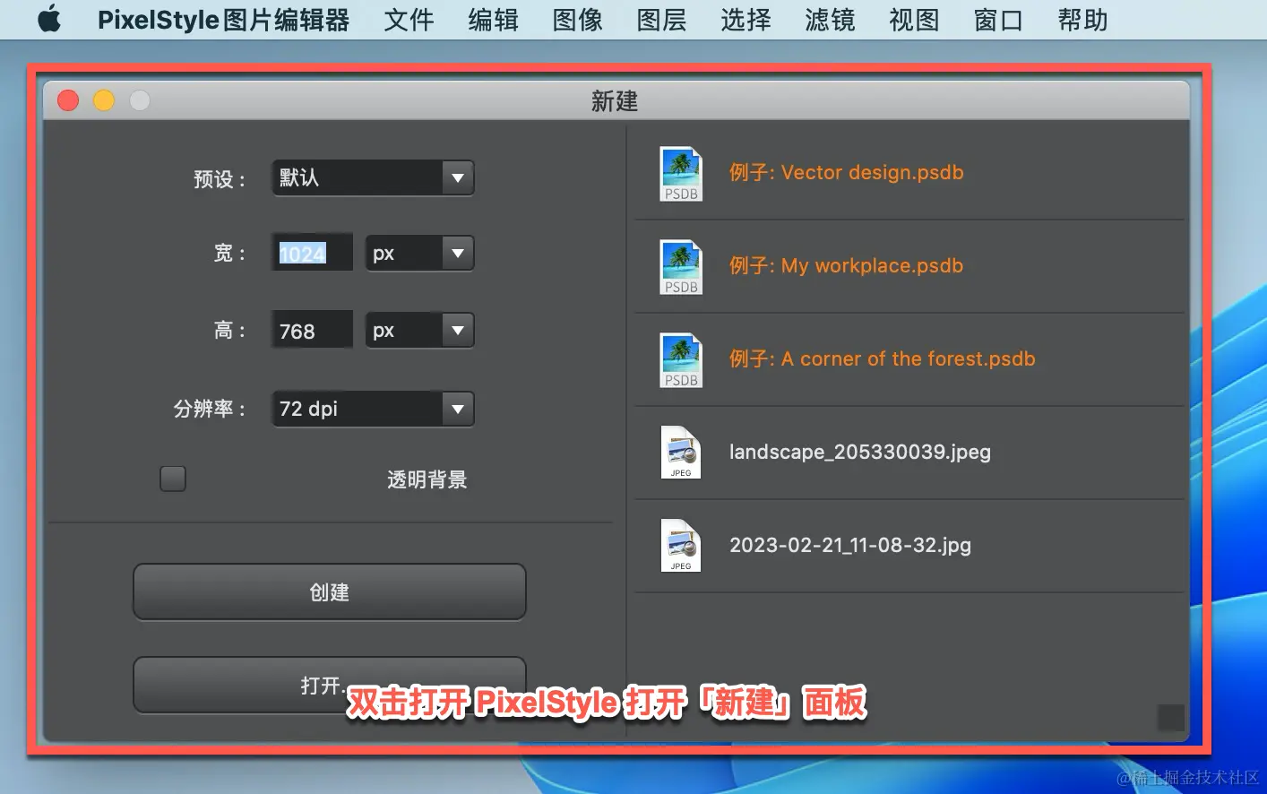This screenshot has width=1267, height=794.
Task: Open the 文件 menu
Action: coord(409,20)
